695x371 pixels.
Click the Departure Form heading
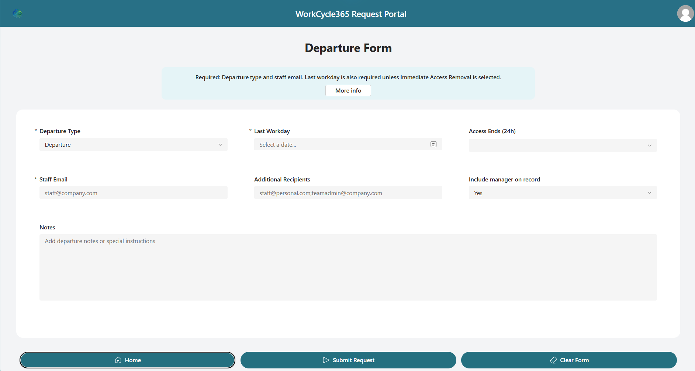(348, 48)
